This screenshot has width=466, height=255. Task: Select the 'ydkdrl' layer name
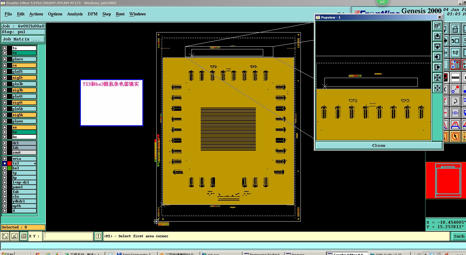click(x=24, y=201)
